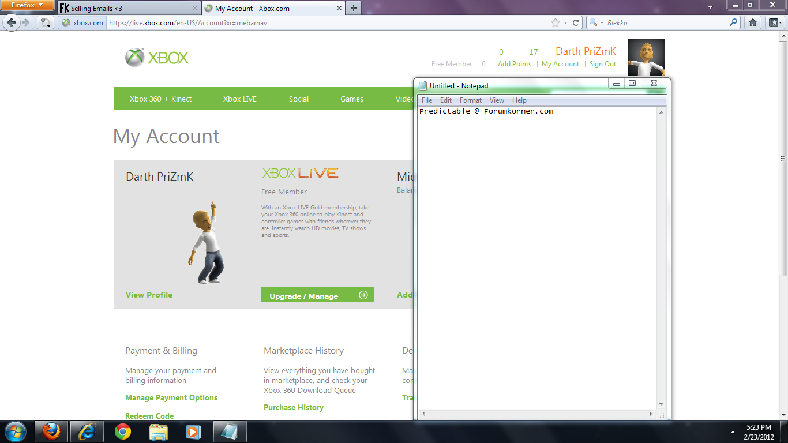Open the Purchase History link
788x443 pixels.
[x=294, y=407]
